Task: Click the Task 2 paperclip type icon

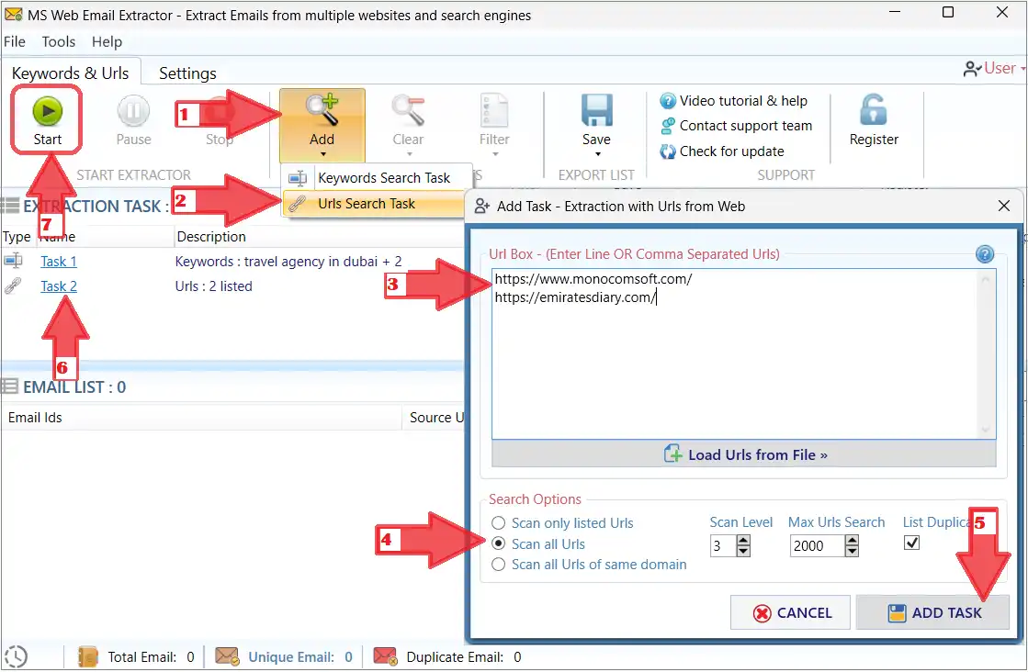Action: tap(13, 286)
